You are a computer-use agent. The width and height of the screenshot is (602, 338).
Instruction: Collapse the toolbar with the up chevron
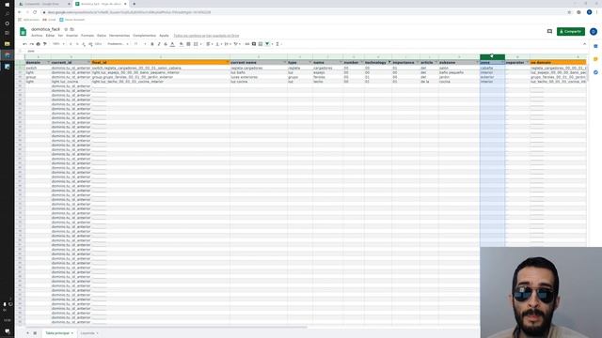tap(585, 44)
